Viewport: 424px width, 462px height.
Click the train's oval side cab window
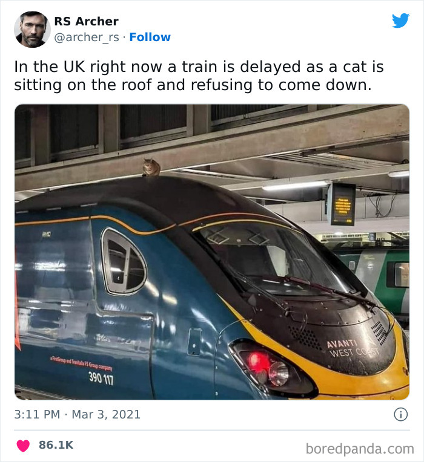tap(124, 261)
